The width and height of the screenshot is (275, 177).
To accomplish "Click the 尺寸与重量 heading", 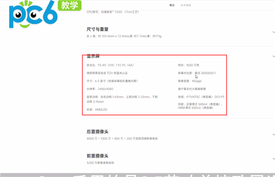I will point(98,29).
